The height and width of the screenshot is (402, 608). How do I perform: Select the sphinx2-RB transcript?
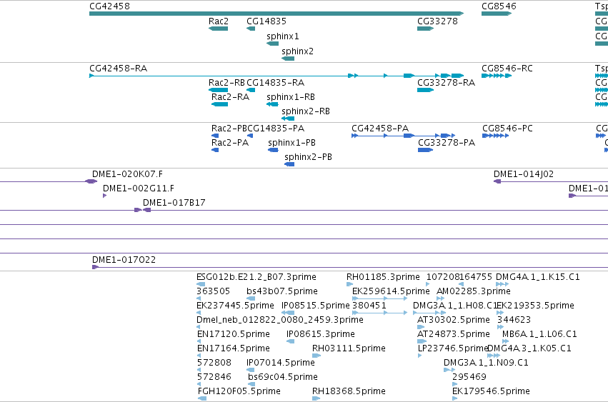click(x=288, y=119)
